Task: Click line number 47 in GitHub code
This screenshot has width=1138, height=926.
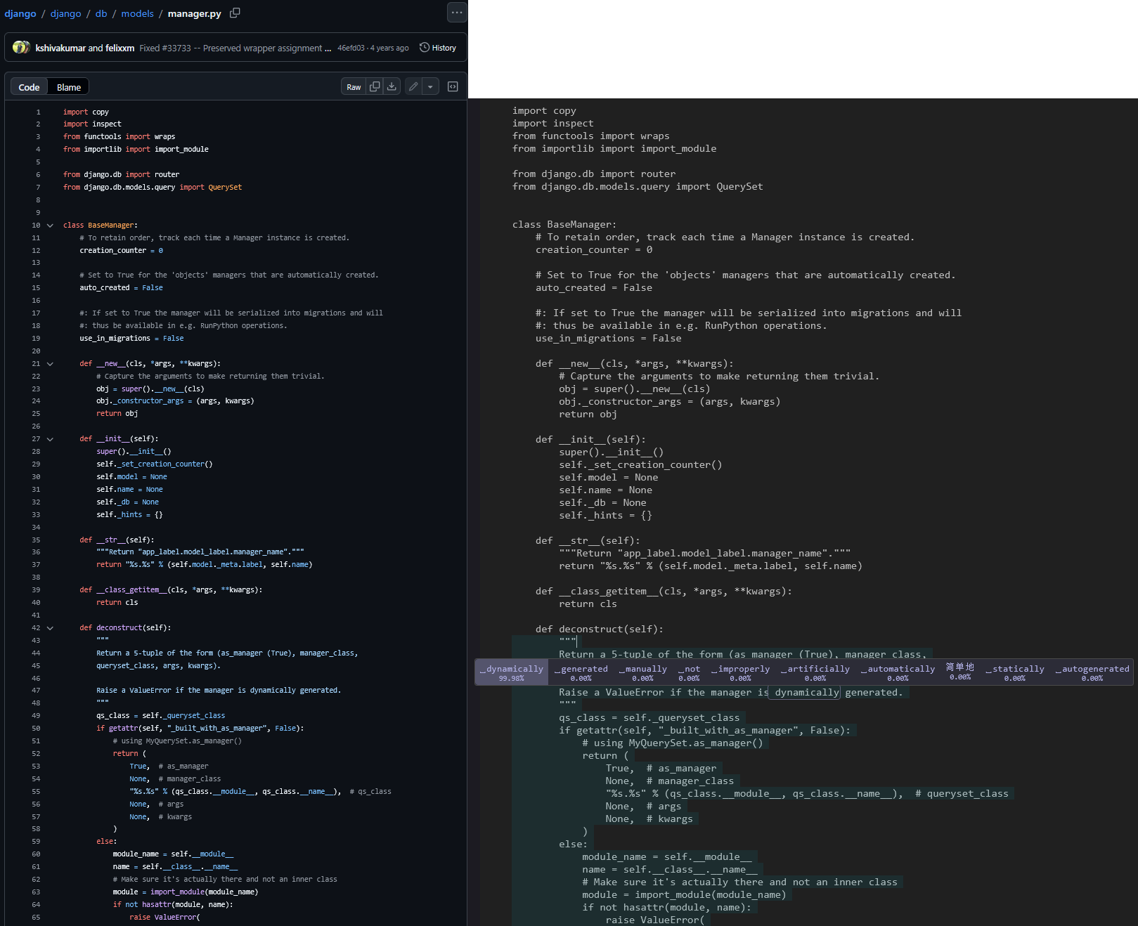Action: (x=36, y=691)
